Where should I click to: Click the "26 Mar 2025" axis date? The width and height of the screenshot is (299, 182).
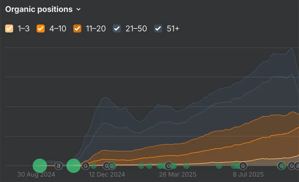(178, 174)
